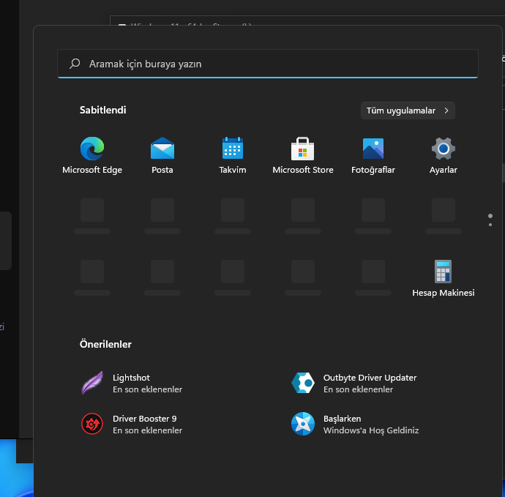Click Windows'a Hoş Geldiniz text
This screenshot has width=505, height=497.
tap(371, 430)
